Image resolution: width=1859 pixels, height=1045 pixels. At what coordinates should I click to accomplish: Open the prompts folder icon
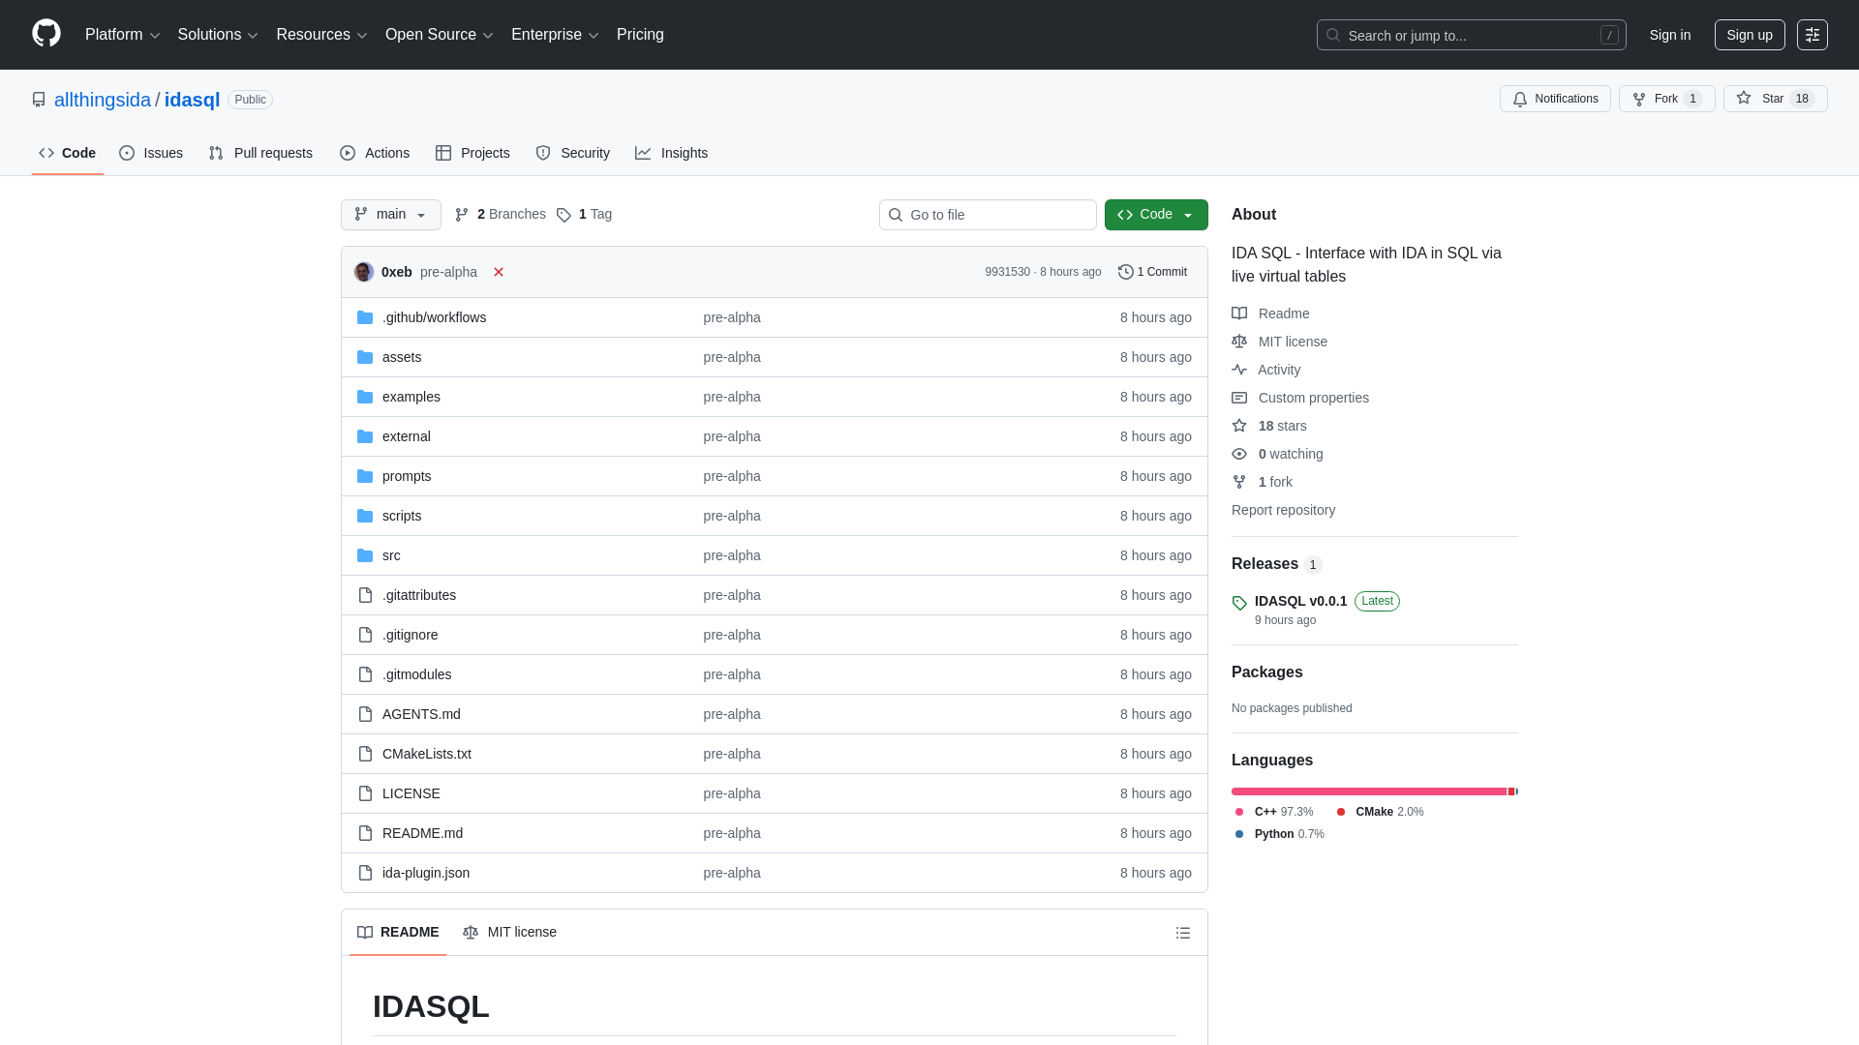click(365, 476)
